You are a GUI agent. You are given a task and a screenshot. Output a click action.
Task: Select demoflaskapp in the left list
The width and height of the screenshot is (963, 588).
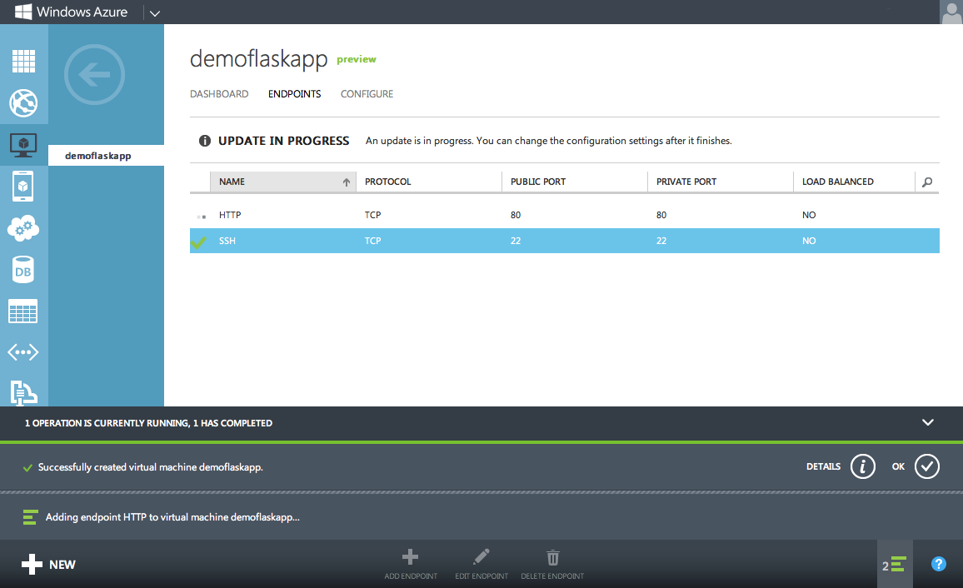click(107, 155)
